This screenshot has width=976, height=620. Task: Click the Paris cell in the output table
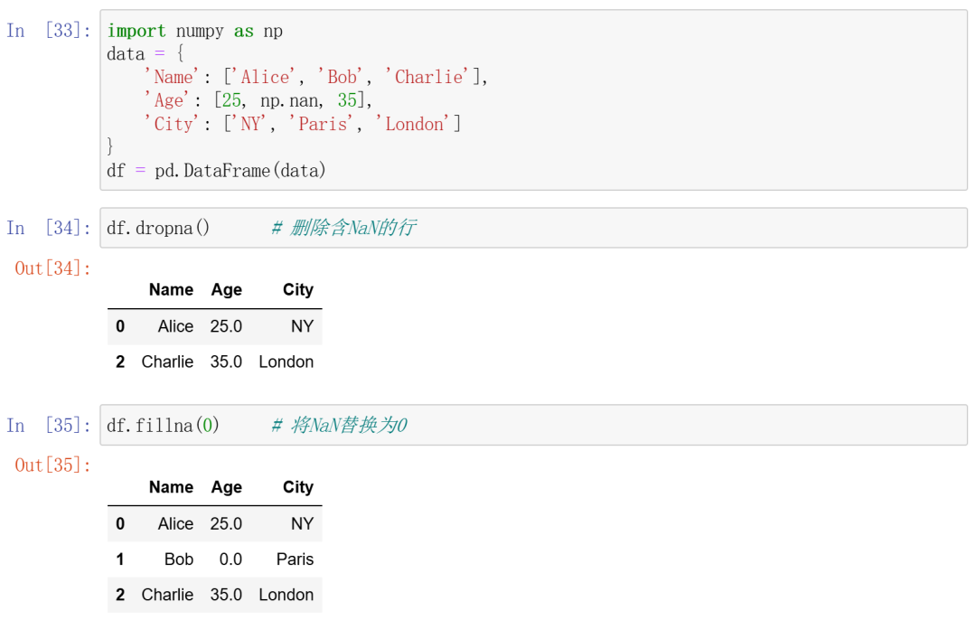coord(295,559)
